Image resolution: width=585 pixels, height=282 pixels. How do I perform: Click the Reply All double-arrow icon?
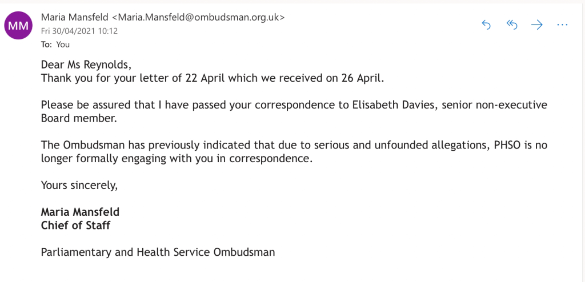511,25
